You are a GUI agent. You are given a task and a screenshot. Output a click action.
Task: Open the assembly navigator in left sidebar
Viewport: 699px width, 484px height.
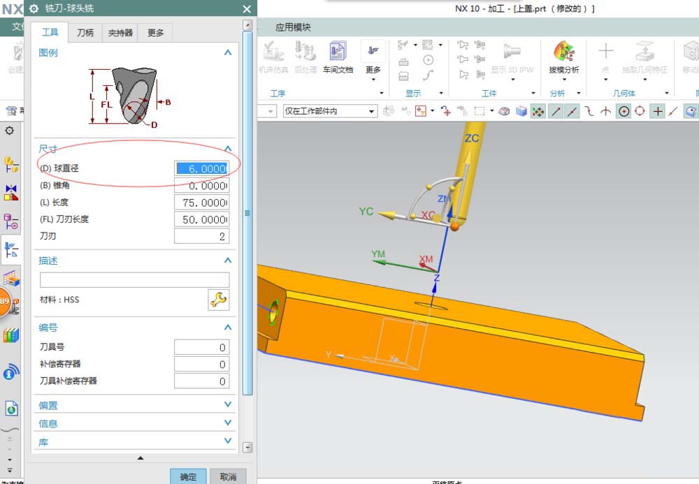pos(10,164)
